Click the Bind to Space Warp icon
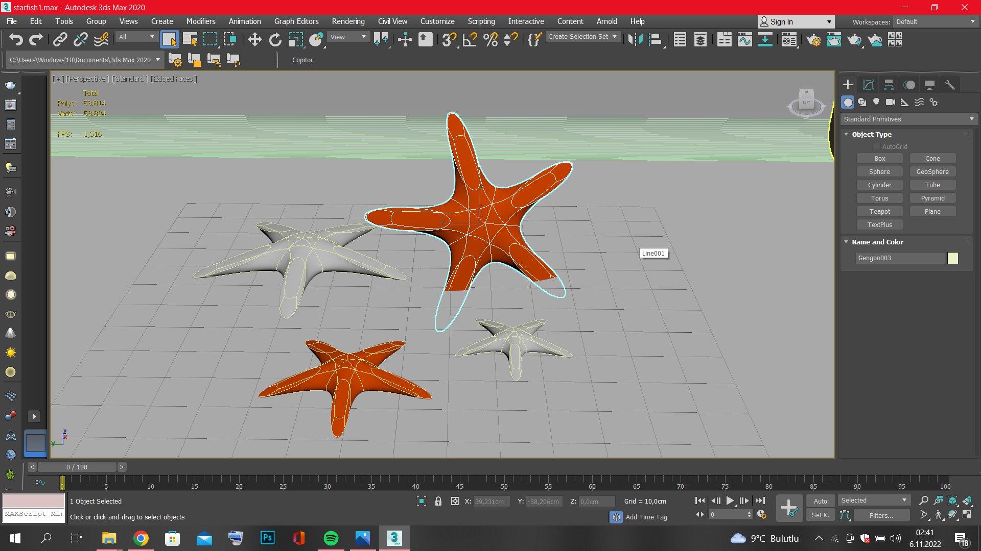The image size is (981, 551). (x=101, y=39)
